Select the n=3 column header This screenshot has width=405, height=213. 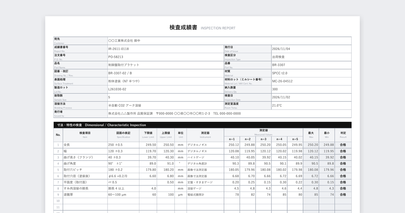264,139
